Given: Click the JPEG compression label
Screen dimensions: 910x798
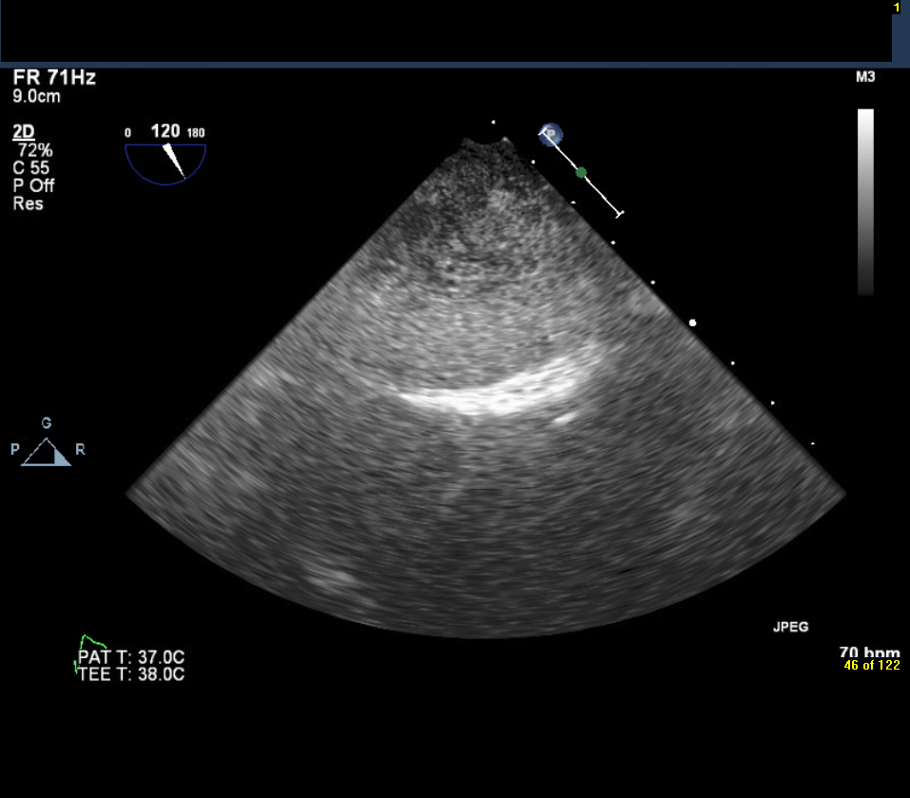Looking at the screenshot, I should pos(790,628).
